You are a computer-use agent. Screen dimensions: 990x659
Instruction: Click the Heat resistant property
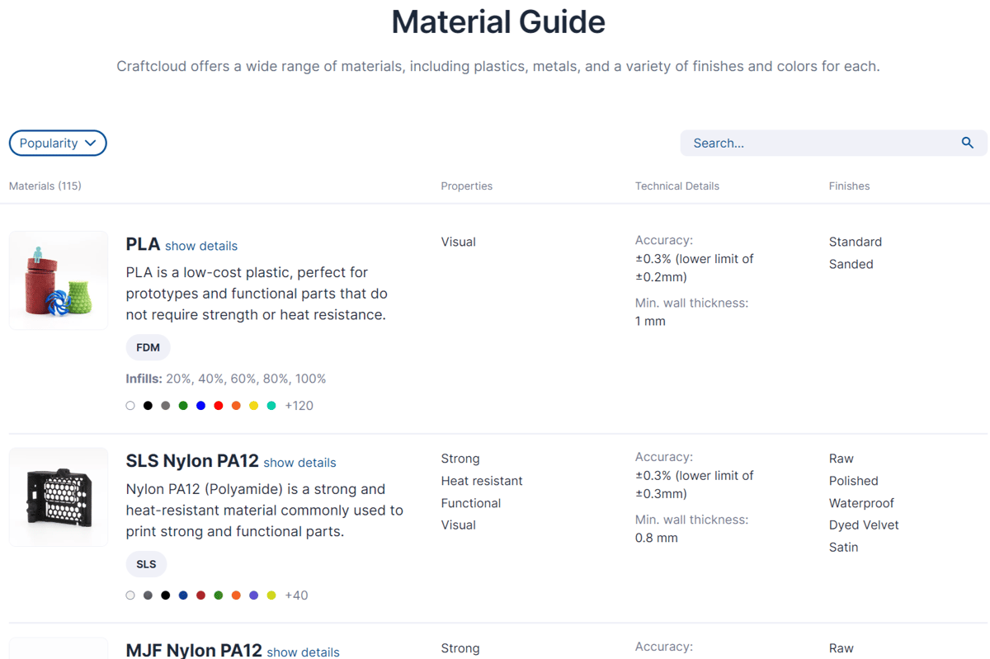[x=482, y=481]
